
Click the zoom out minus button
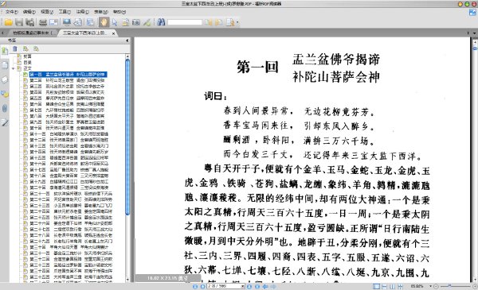437,286
